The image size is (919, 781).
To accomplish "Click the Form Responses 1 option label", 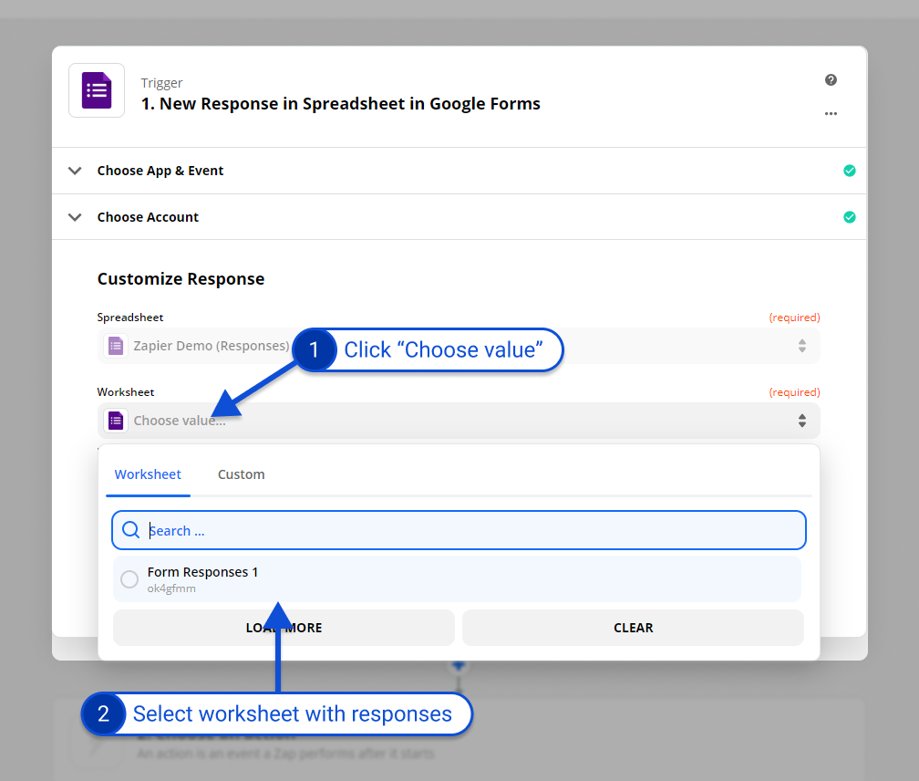I will (x=202, y=572).
